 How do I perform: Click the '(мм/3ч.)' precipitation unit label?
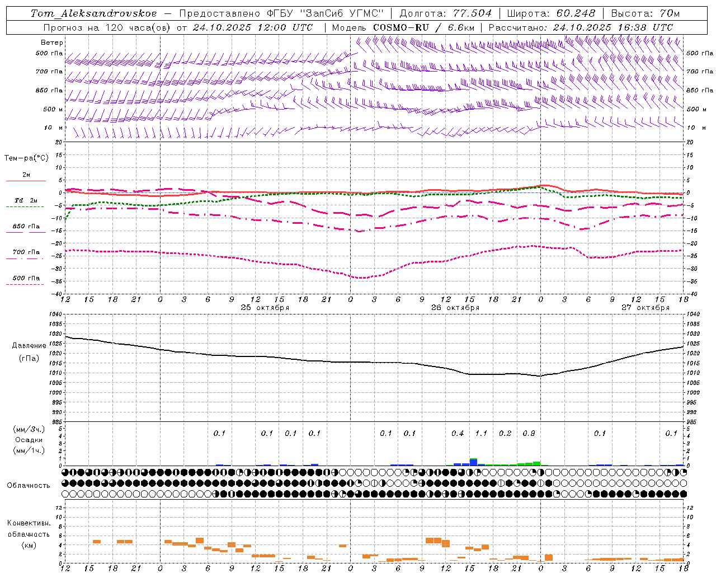point(29,430)
